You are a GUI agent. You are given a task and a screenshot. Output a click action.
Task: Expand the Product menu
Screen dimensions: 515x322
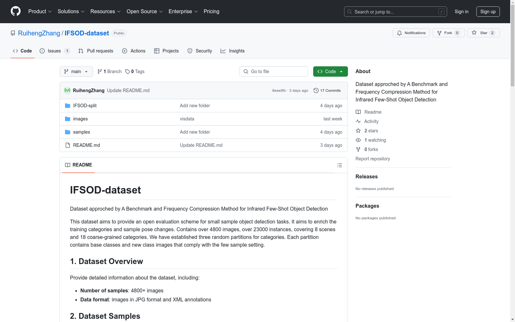(40, 11)
